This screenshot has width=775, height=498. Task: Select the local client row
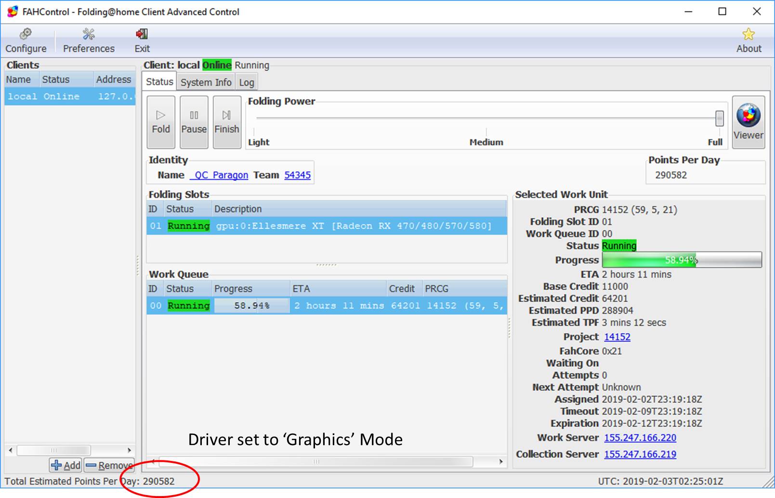click(x=70, y=96)
